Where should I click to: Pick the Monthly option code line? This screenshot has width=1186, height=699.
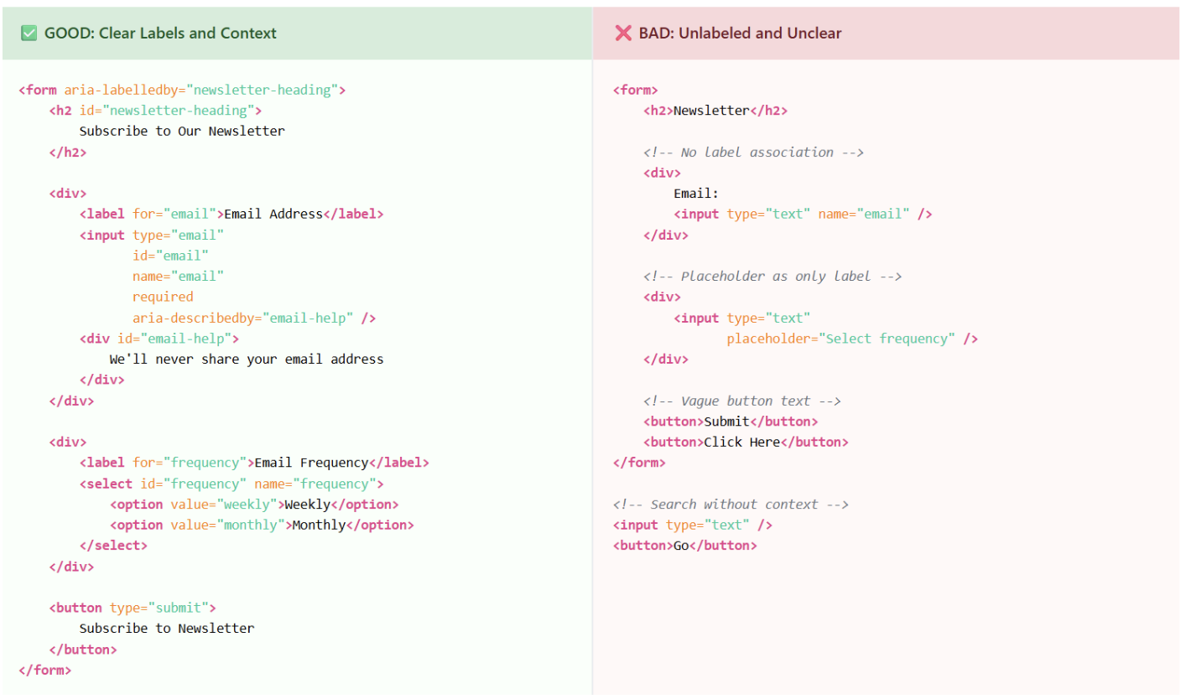pos(262,525)
